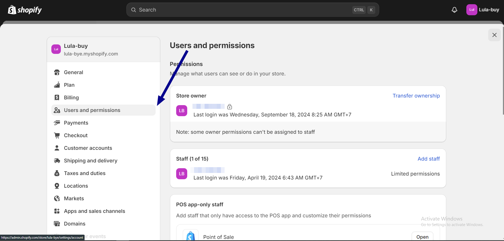This screenshot has height=241, width=504.
Task: Open Plan settings
Action: (x=103, y=85)
